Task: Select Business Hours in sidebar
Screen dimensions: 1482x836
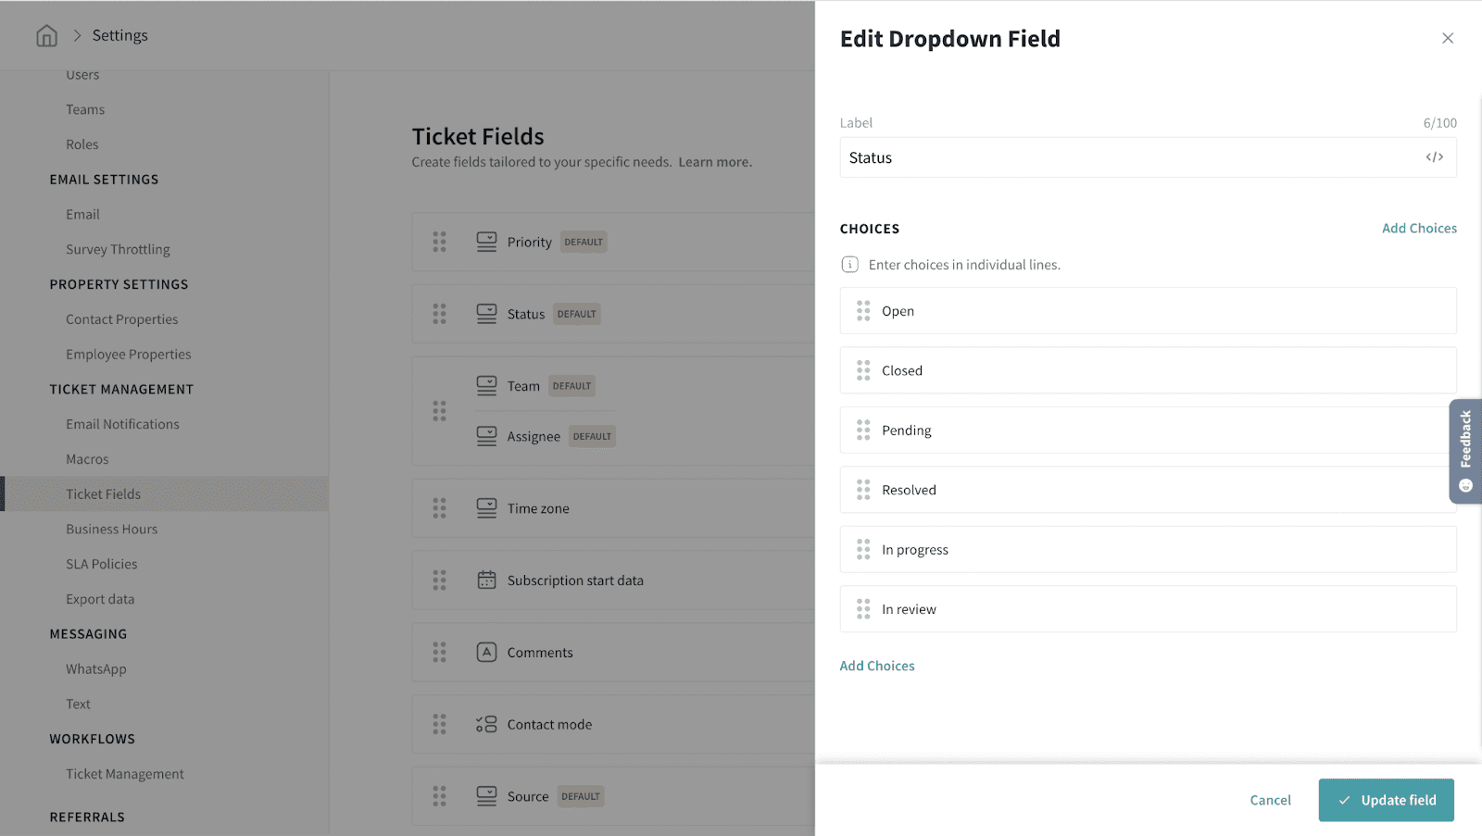Action: pos(112,530)
